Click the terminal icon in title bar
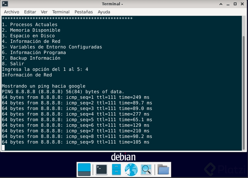This screenshot has height=178, width=248. pyautogui.click(x=5, y=4)
